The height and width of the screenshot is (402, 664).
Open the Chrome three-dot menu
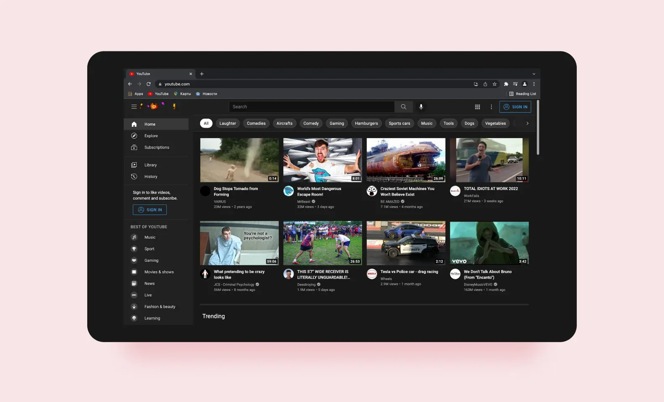point(534,84)
